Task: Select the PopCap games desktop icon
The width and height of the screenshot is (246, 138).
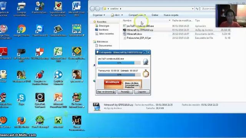Action: 4,31
